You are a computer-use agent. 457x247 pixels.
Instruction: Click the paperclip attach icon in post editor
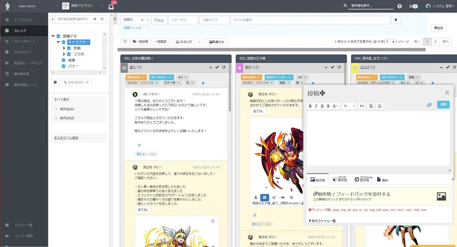[x=429, y=105]
